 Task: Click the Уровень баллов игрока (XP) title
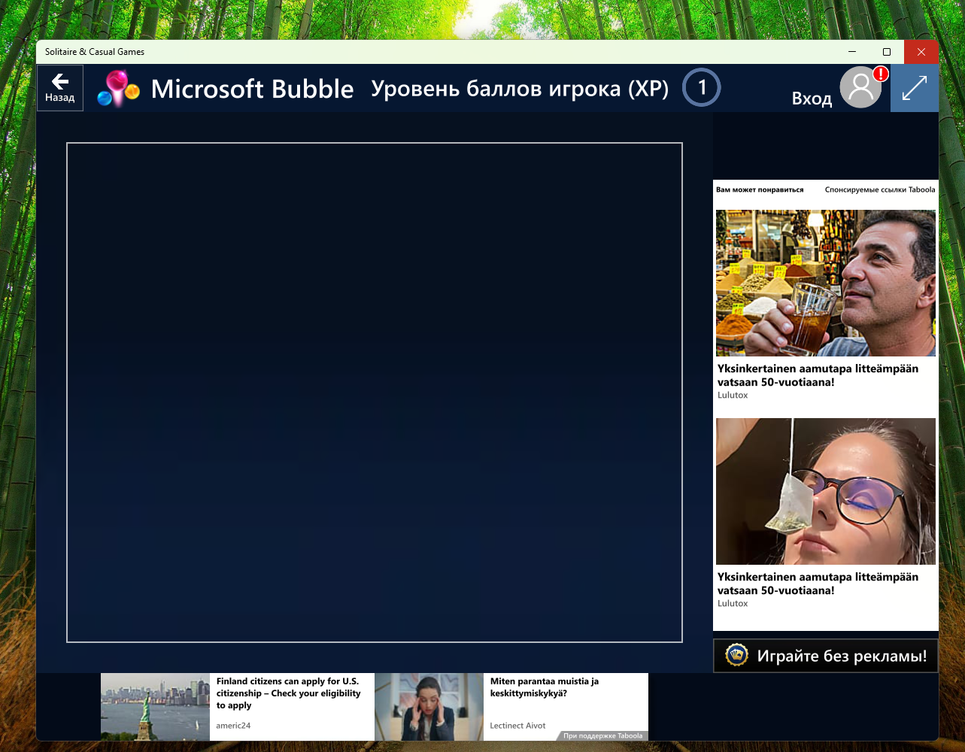point(520,89)
